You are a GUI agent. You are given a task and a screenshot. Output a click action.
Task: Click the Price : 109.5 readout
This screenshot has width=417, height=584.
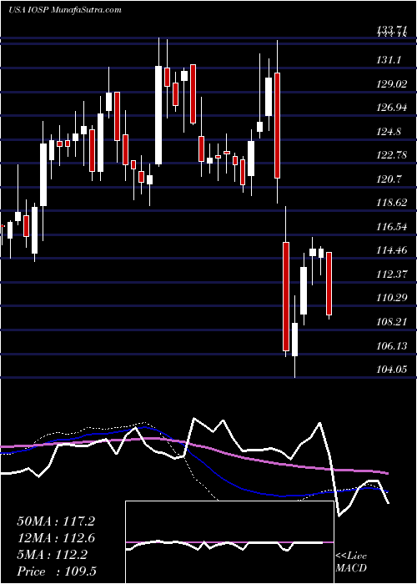coord(57,571)
